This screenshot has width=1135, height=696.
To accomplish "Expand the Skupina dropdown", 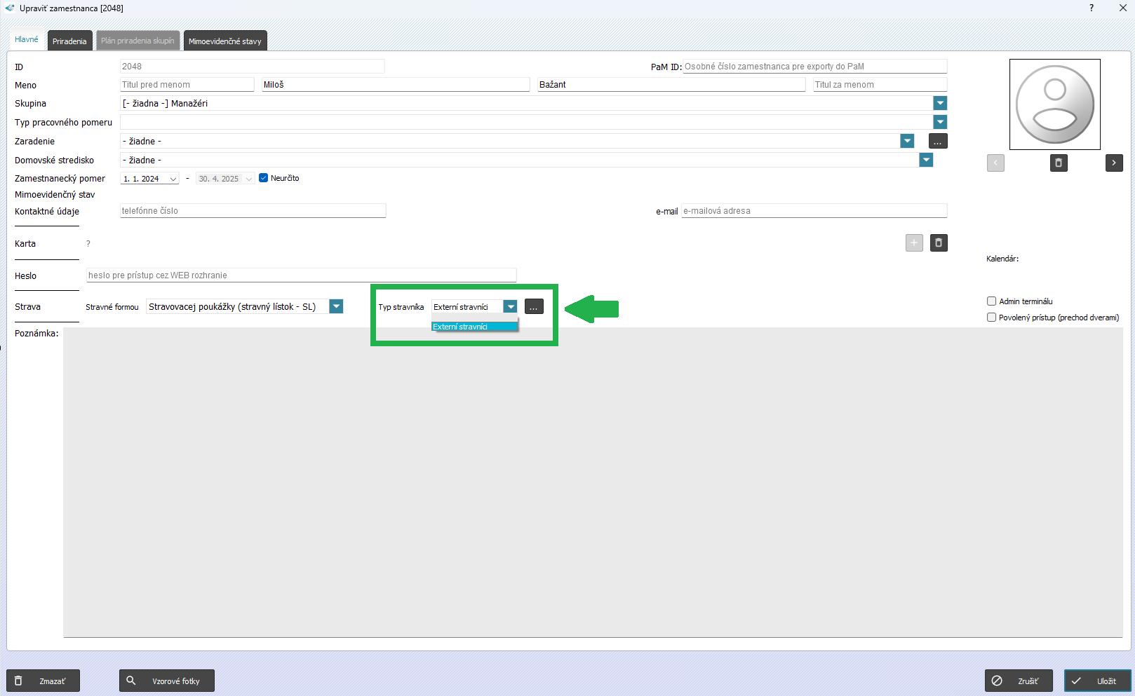I will [940, 104].
